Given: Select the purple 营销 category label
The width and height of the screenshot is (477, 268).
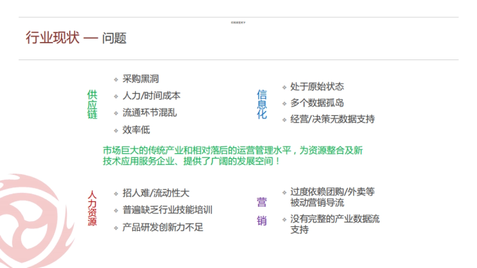Looking at the screenshot, I should pyautogui.click(x=262, y=210).
